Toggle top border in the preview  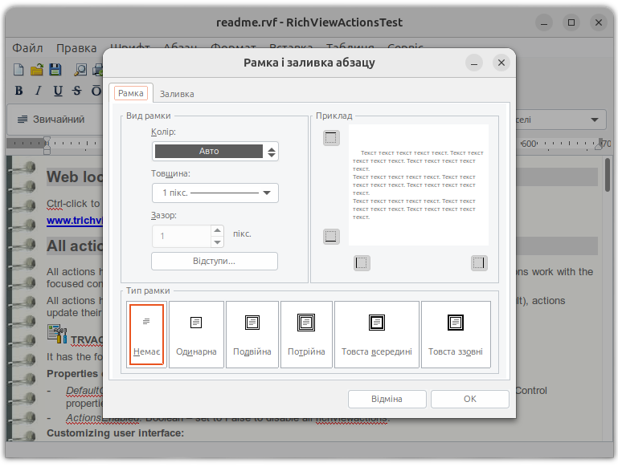point(331,138)
